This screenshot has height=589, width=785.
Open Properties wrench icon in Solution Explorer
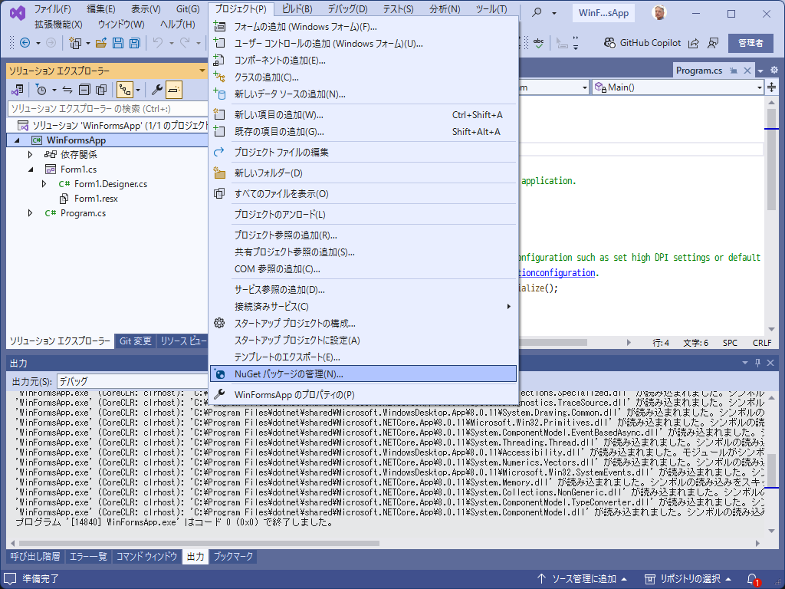click(x=157, y=90)
